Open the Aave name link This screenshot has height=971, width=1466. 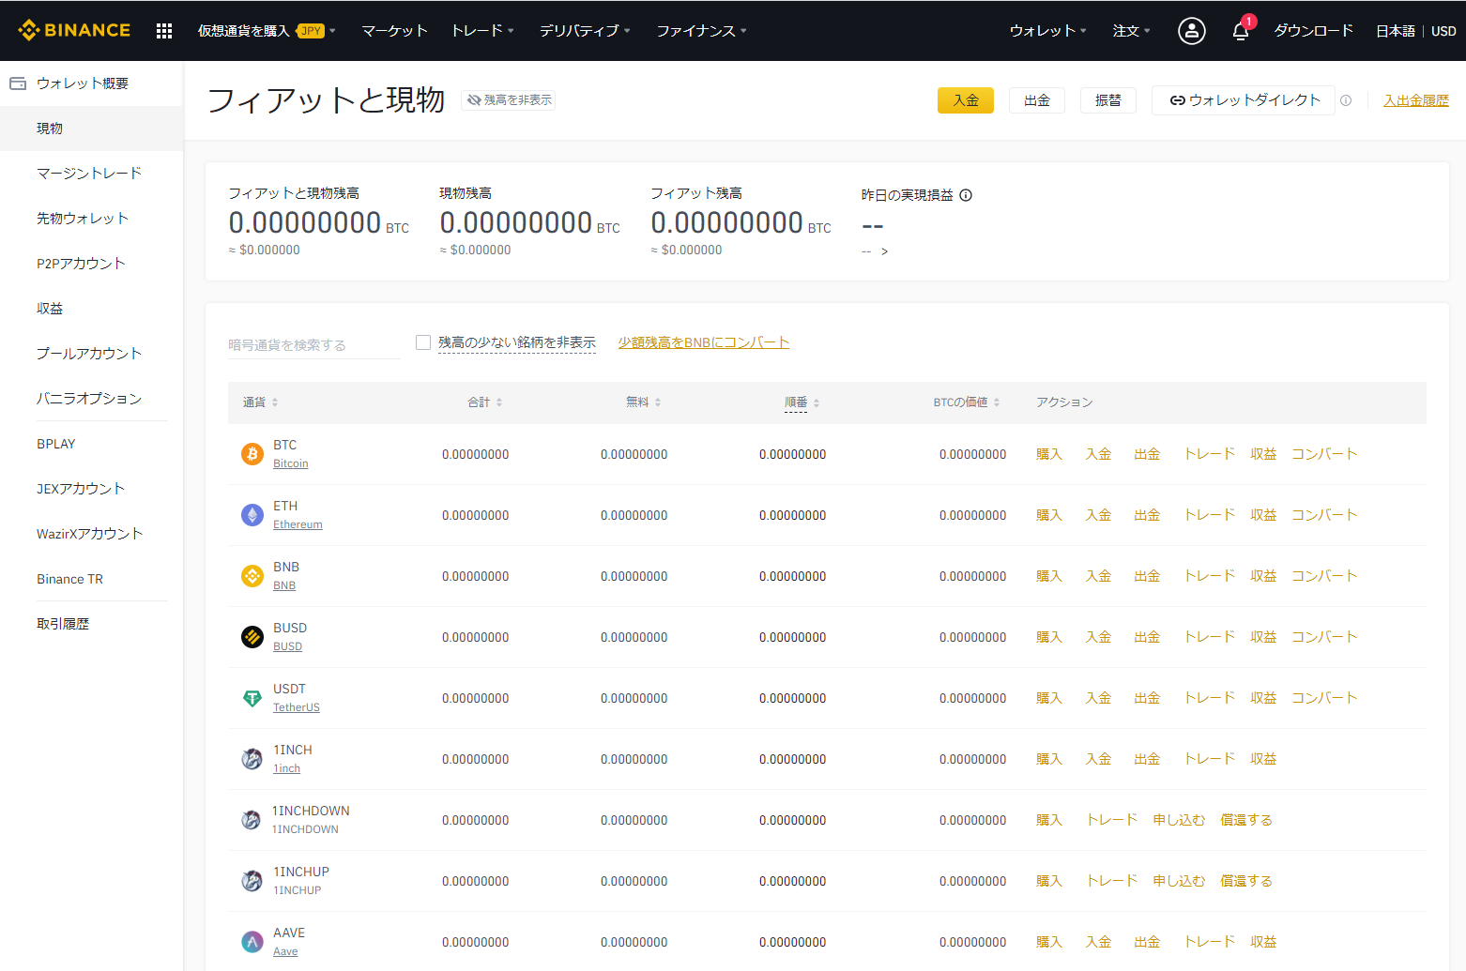285,951
